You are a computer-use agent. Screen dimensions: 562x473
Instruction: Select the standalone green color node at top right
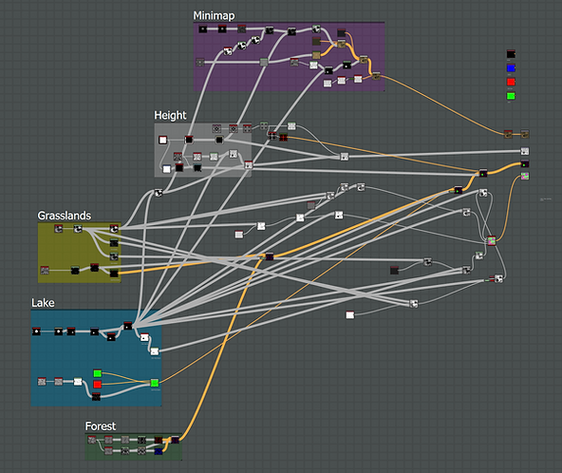511,96
